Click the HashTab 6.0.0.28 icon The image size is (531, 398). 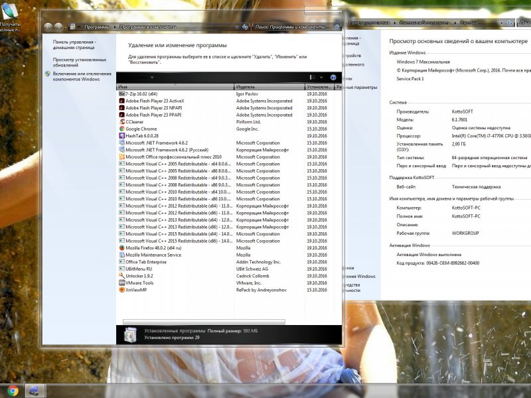click(x=122, y=136)
